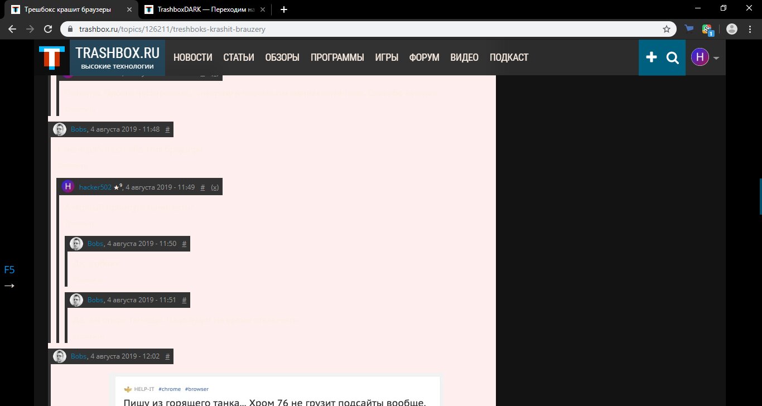Click hacker502 star 9 rating badge
762x406 pixels.
tap(118, 187)
